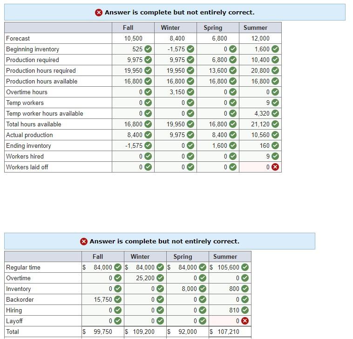Click green check beside Summer Regular time 105,600
Screen dimensions: 353x339
pyautogui.click(x=245, y=267)
